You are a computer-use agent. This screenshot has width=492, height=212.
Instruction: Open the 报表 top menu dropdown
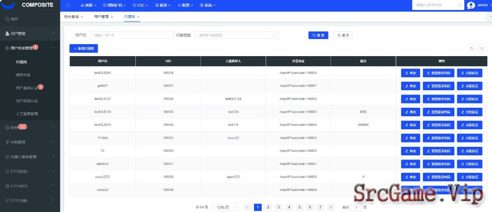[163, 6]
